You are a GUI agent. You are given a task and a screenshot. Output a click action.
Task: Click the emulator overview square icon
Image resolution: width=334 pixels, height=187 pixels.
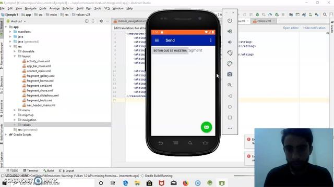230,117
